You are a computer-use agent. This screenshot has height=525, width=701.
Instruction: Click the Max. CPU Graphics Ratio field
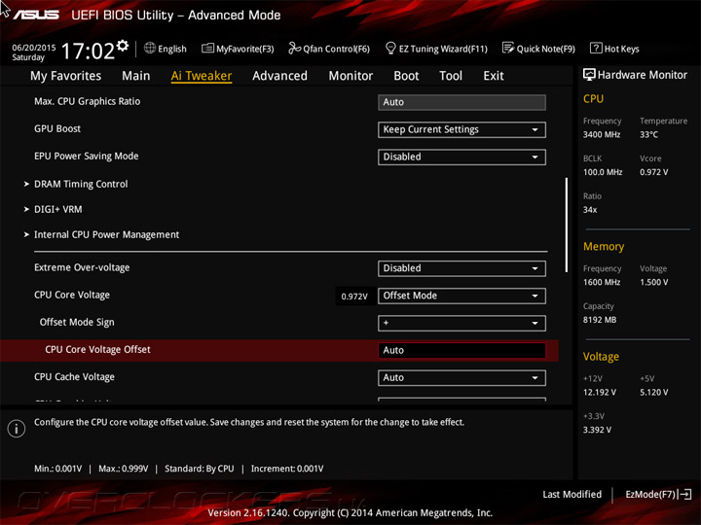(461, 102)
